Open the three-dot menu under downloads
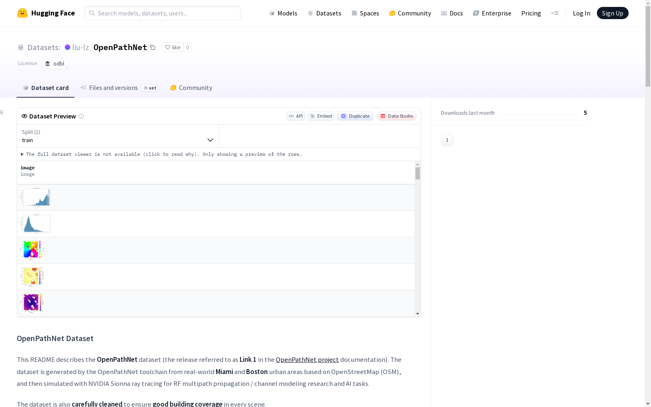 [447, 140]
